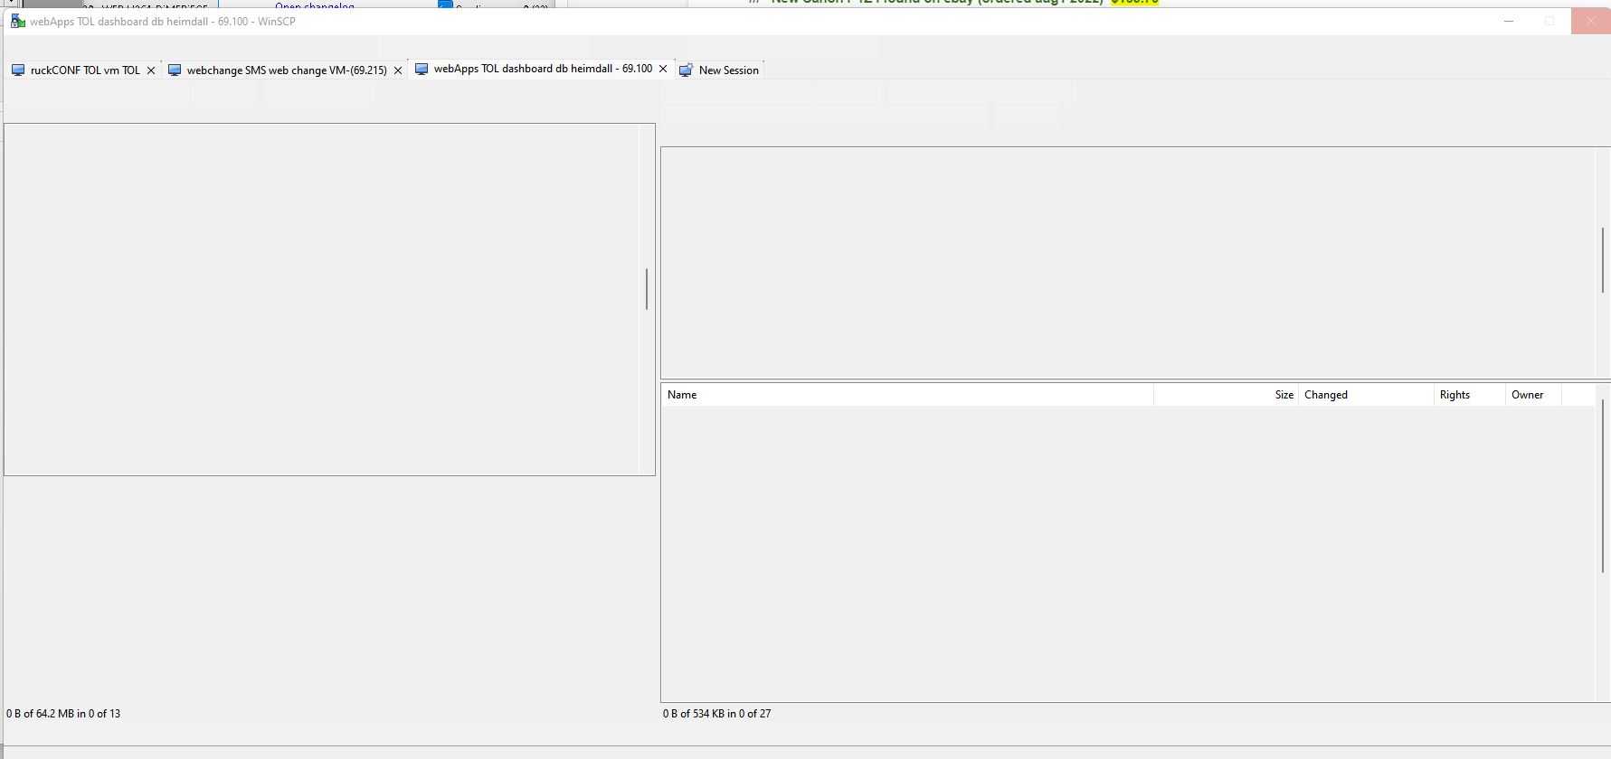The height and width of the screenshot is (759, 1611).
Task: Minimize the WinSCP window
Action: pyautogui.click(x=1509, y=22)
